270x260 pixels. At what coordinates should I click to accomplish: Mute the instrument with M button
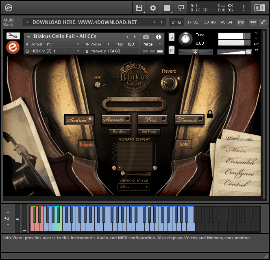172,50
